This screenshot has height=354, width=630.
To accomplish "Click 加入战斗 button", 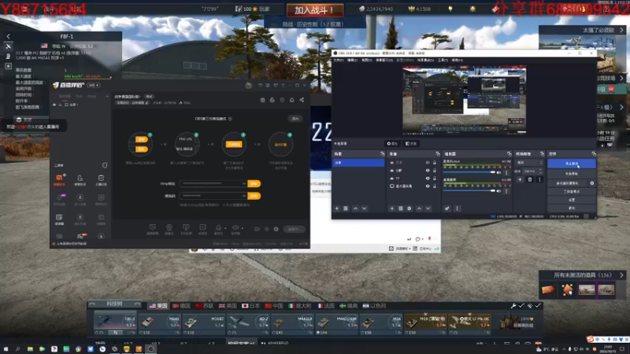I will [x=315, y=10].
